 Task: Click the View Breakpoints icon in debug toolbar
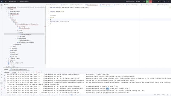coord(37,72)
